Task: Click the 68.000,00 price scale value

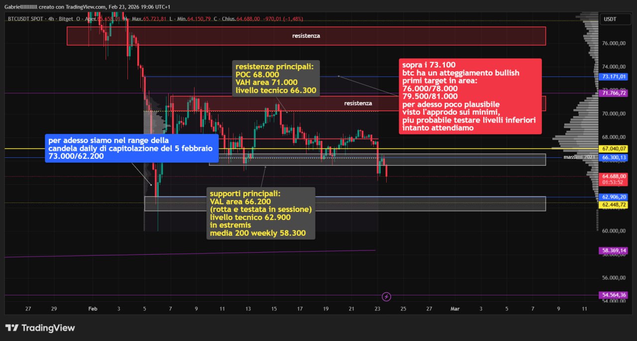Action: pos(613,137)
